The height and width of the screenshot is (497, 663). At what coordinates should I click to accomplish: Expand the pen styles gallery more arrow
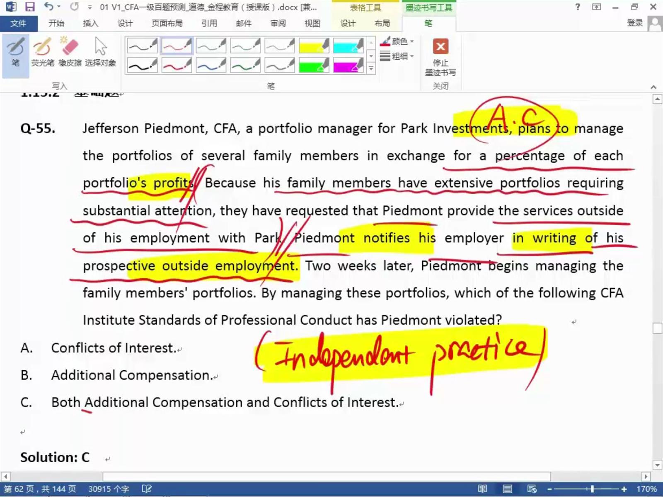tap(371, 69)
